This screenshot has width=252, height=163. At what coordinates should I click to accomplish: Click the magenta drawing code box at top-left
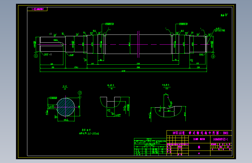pyautogui.click(x=37, y=9)
